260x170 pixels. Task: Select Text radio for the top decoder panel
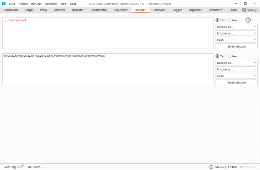click(217, 20)
